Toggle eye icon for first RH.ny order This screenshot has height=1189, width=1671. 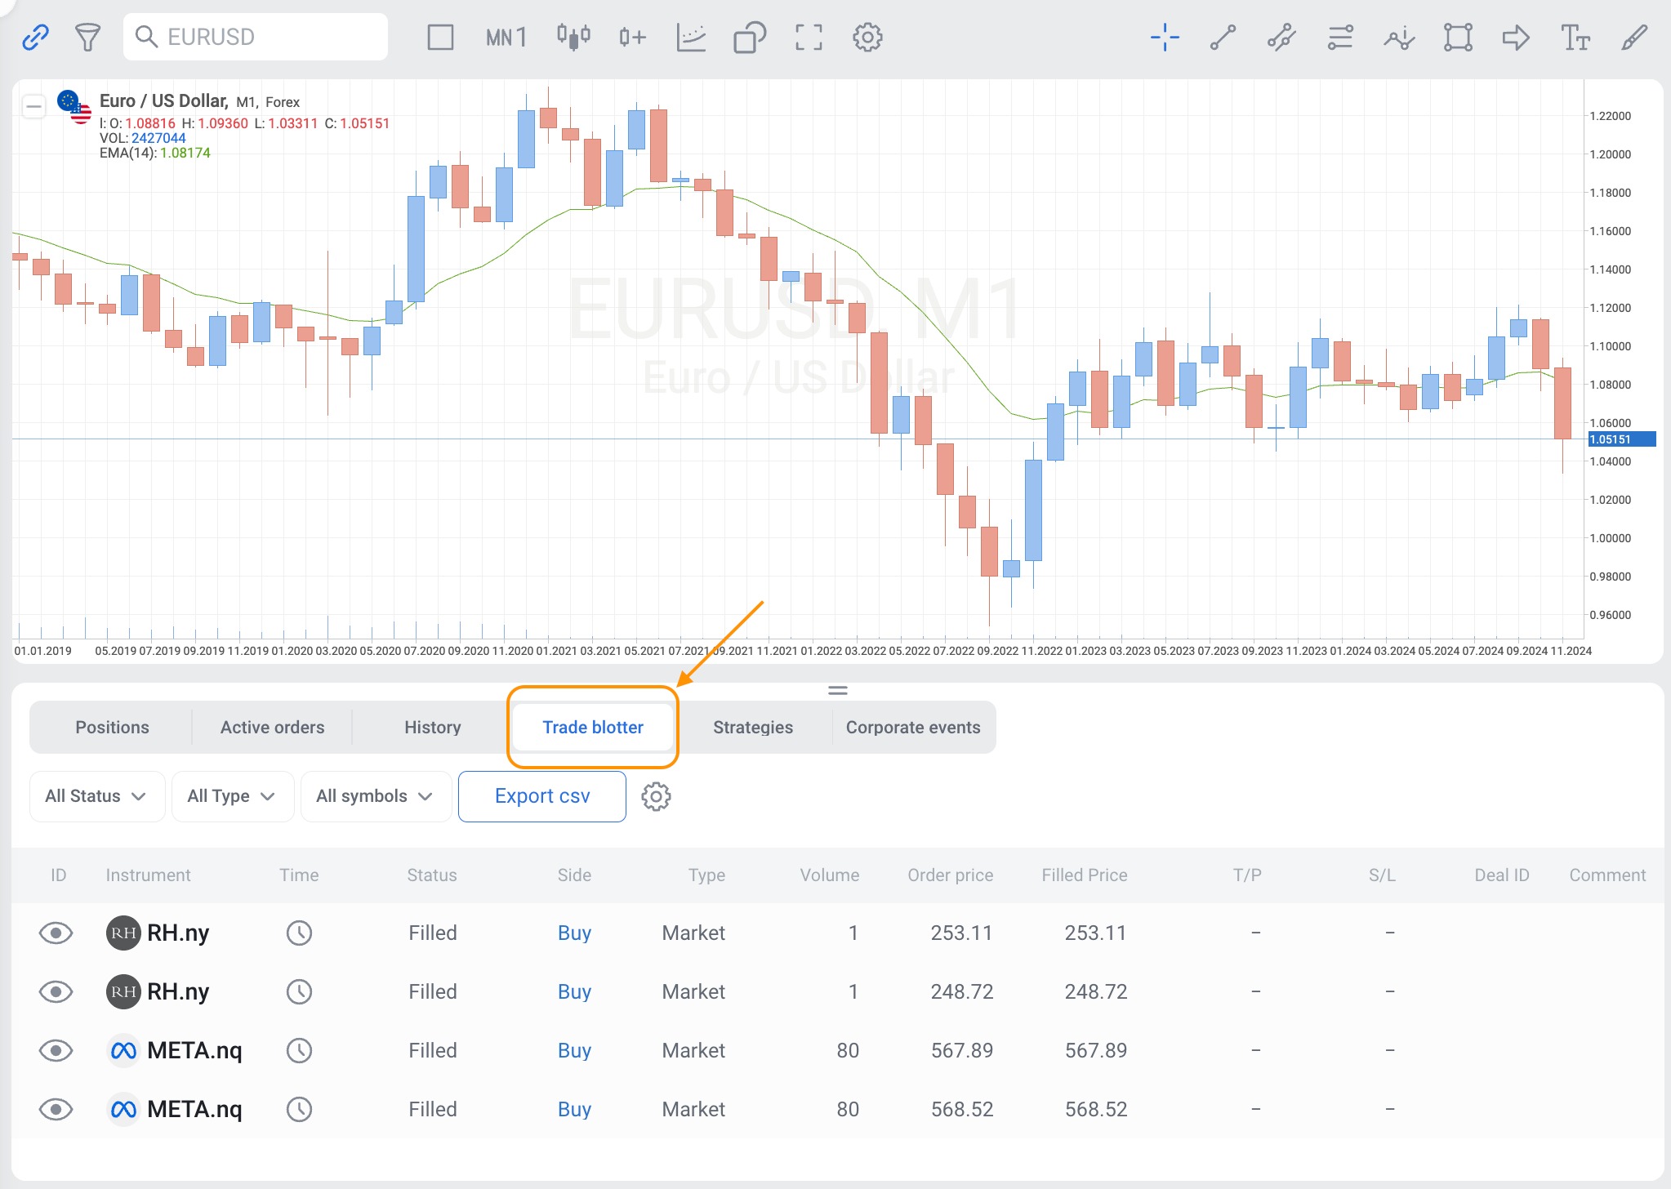[56, 933]
